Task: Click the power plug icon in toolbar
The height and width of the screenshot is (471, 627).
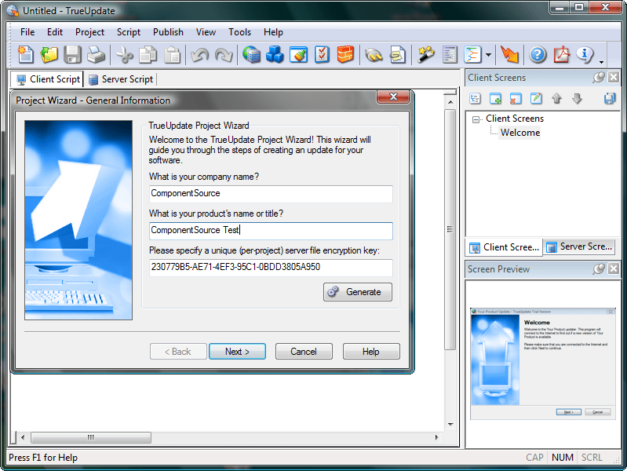Action: tap(374, 54)
